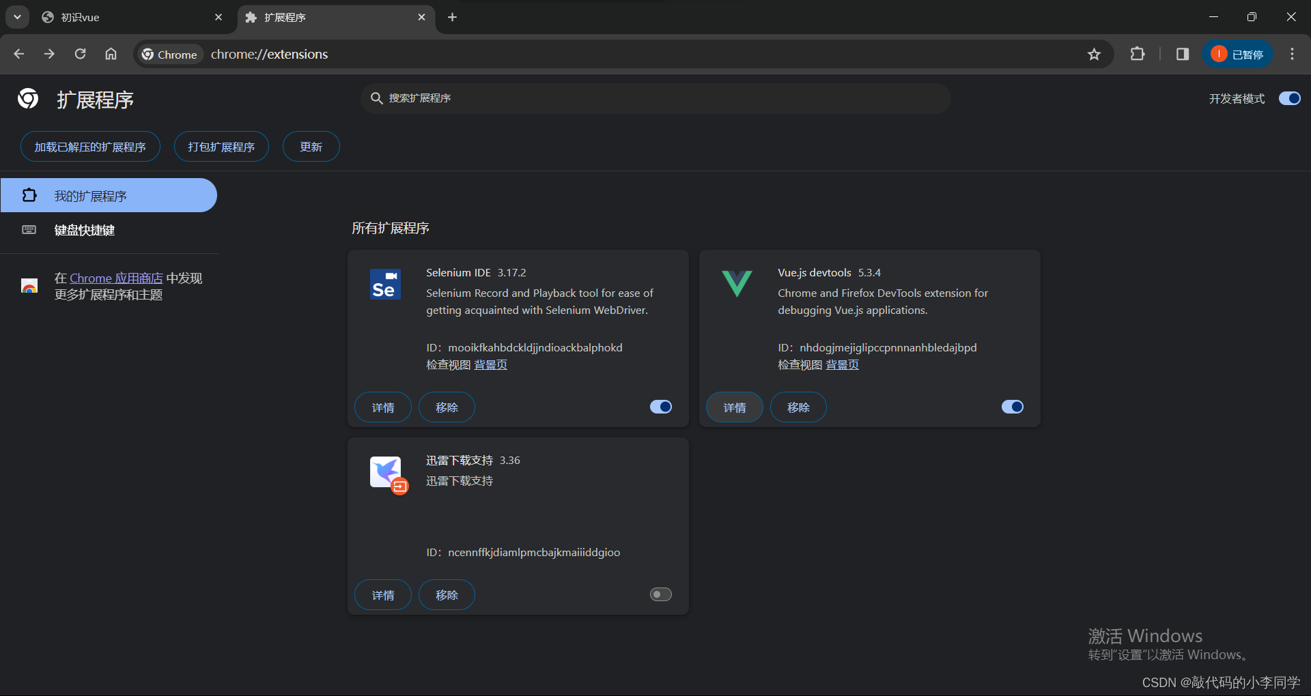Open Selenium IDE 背景页 link
1311x696 pixels.
(491, 365)
